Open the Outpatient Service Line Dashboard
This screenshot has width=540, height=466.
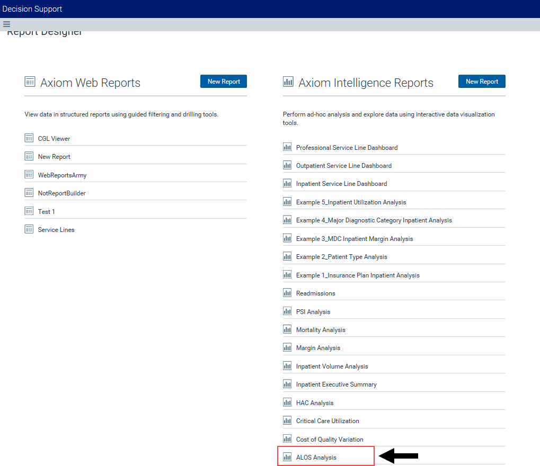(x=343, y=166)
